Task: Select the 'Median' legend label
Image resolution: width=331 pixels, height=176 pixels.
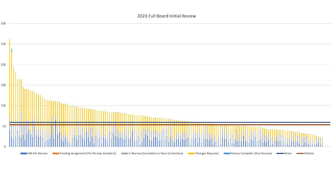Action: 309,153
